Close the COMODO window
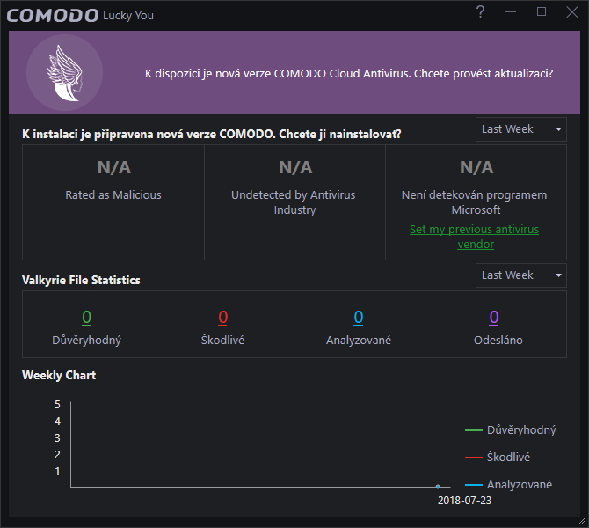 coord(572,12)
